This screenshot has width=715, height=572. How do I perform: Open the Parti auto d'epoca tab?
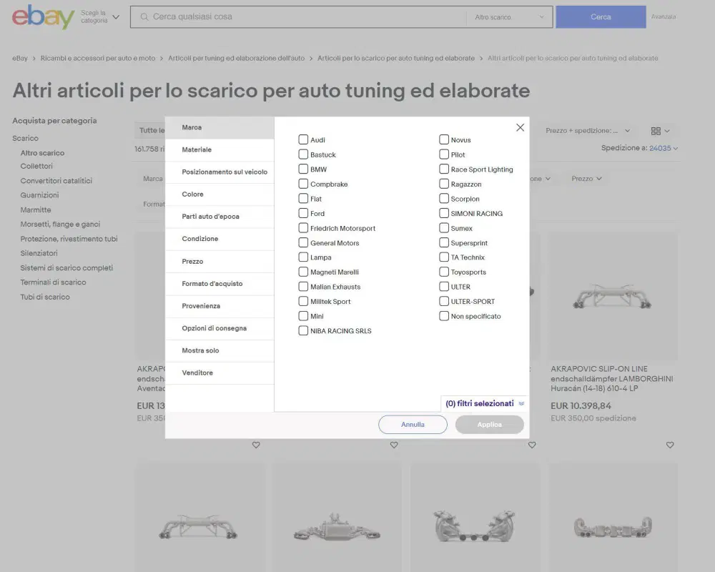tap(220, 217)
